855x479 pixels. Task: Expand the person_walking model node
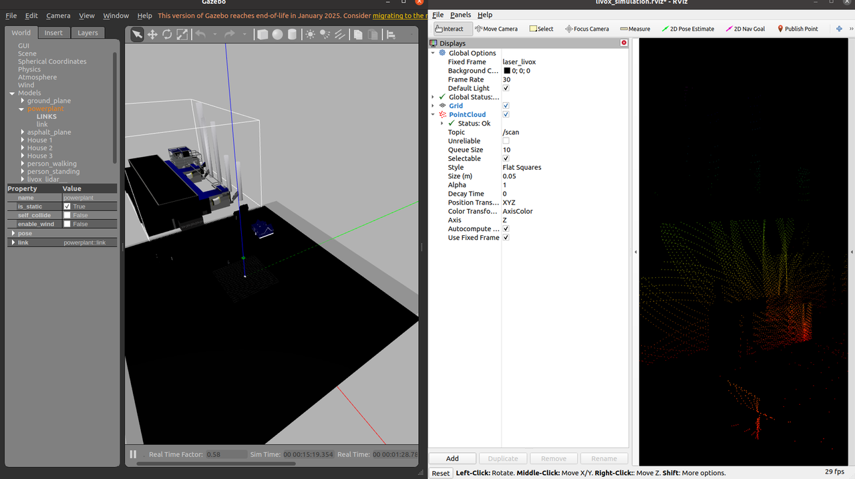pyautogui.click(x=23, y=164)
